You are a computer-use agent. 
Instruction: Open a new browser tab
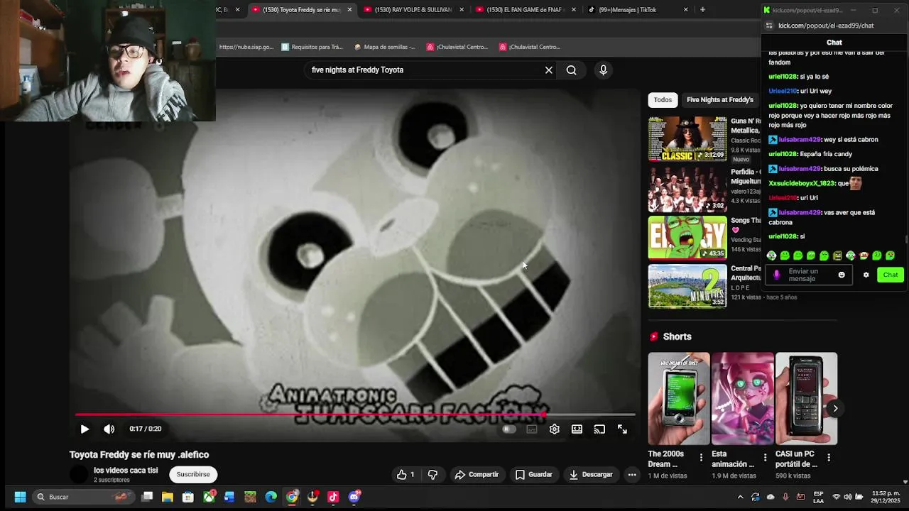tap(702, 10)
